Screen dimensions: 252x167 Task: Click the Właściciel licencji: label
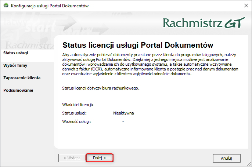[78, 105]
